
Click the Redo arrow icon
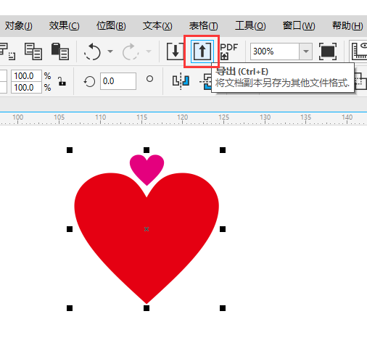point(131,51)
